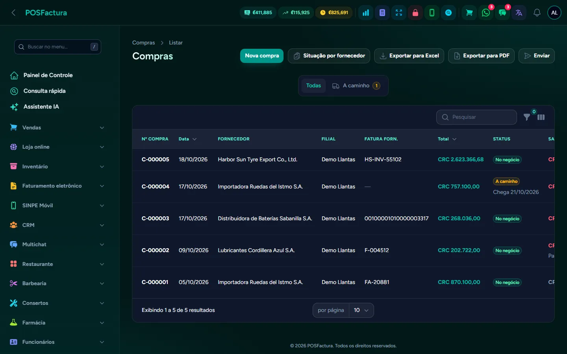Click the €411,885 cash indicator
Viewport: 567px width, 354px height.
258,13
